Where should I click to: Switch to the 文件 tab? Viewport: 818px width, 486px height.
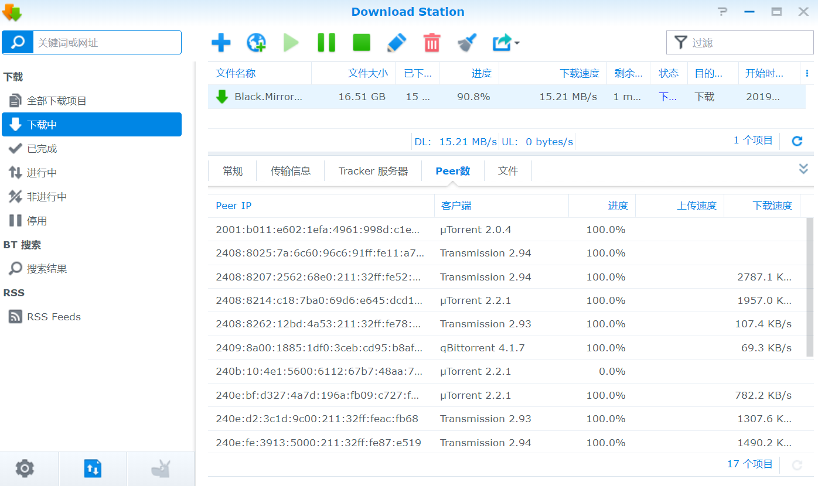pyautogui.click(x=508, y=171)
